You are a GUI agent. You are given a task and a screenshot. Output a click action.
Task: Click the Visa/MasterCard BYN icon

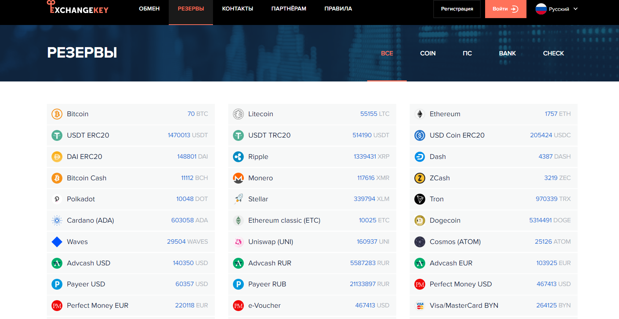(420, 306)
